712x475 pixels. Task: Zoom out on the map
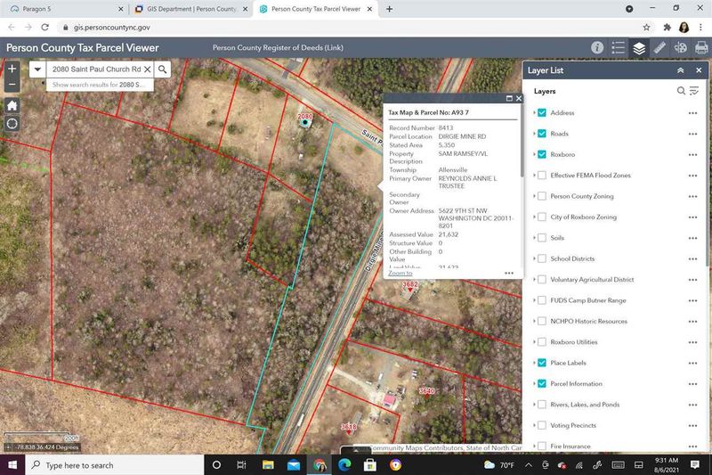point(12,84)
